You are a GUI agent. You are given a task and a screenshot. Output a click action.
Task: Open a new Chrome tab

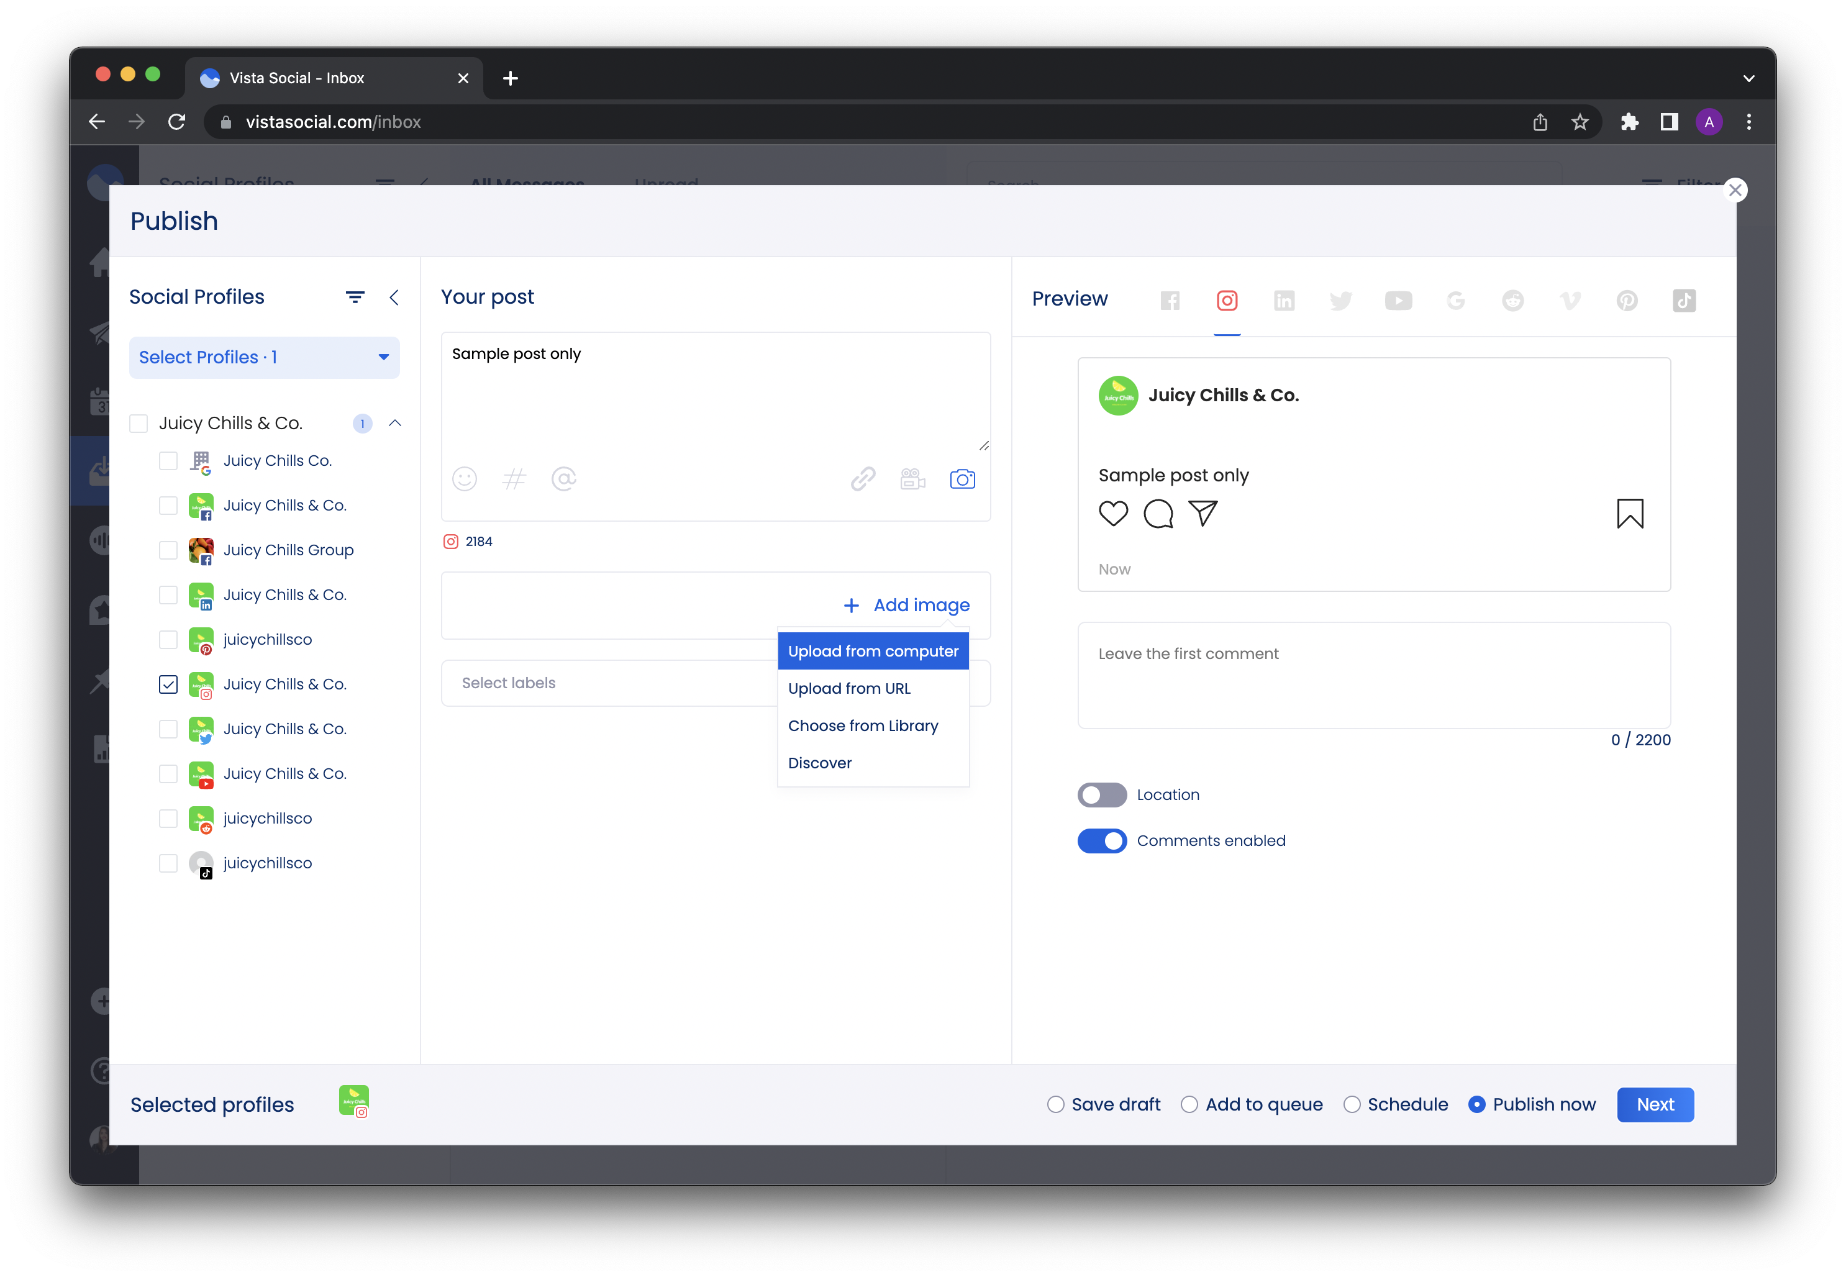(511, 78)
